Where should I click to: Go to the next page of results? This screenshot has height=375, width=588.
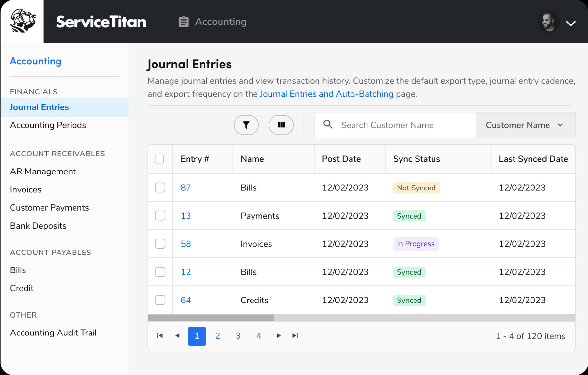[x=278, y=336]
